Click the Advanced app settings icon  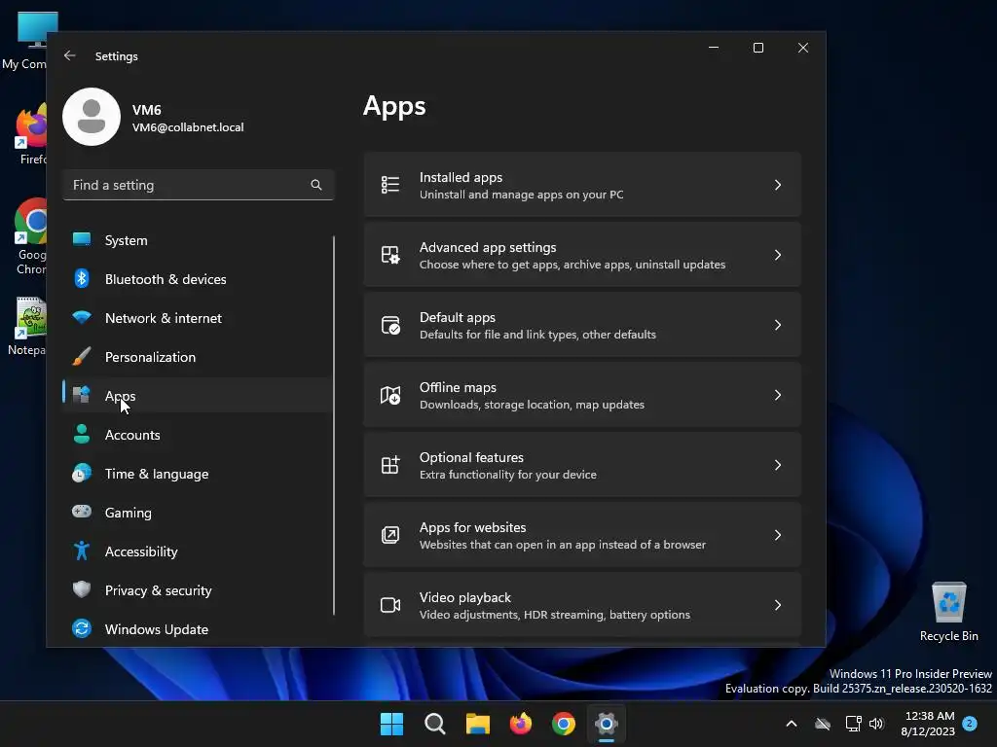[390, 255]
